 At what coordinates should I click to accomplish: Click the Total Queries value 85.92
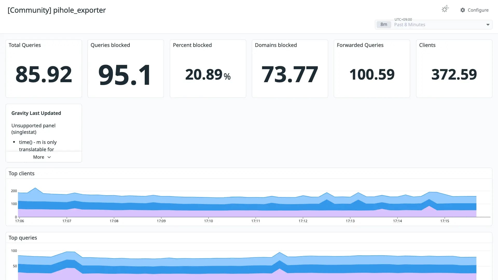44,74
